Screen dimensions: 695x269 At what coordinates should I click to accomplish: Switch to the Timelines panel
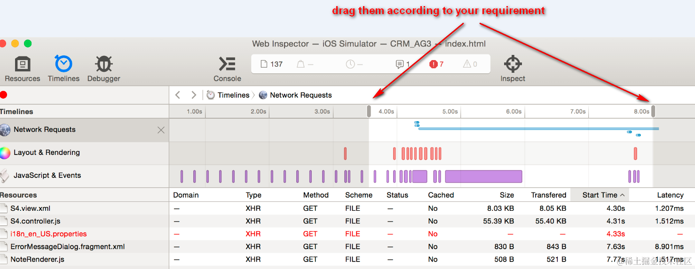63,69
